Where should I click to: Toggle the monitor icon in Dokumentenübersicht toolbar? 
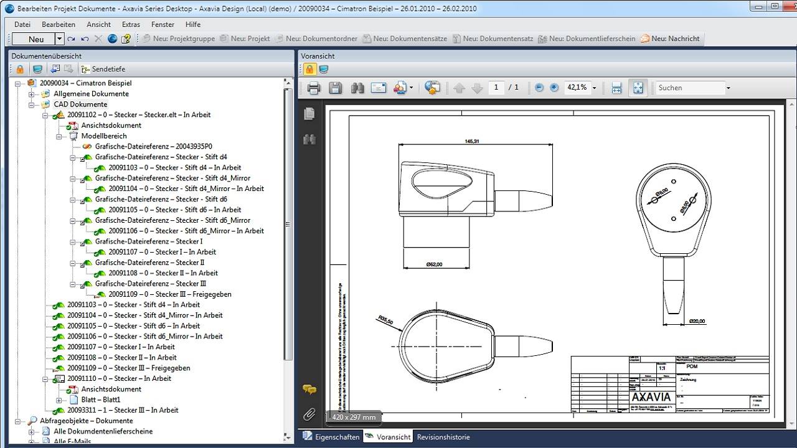(x=38, y=69)
